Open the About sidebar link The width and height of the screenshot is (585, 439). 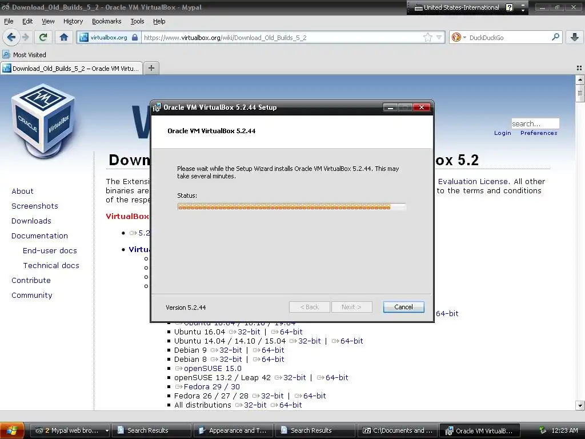22,191
